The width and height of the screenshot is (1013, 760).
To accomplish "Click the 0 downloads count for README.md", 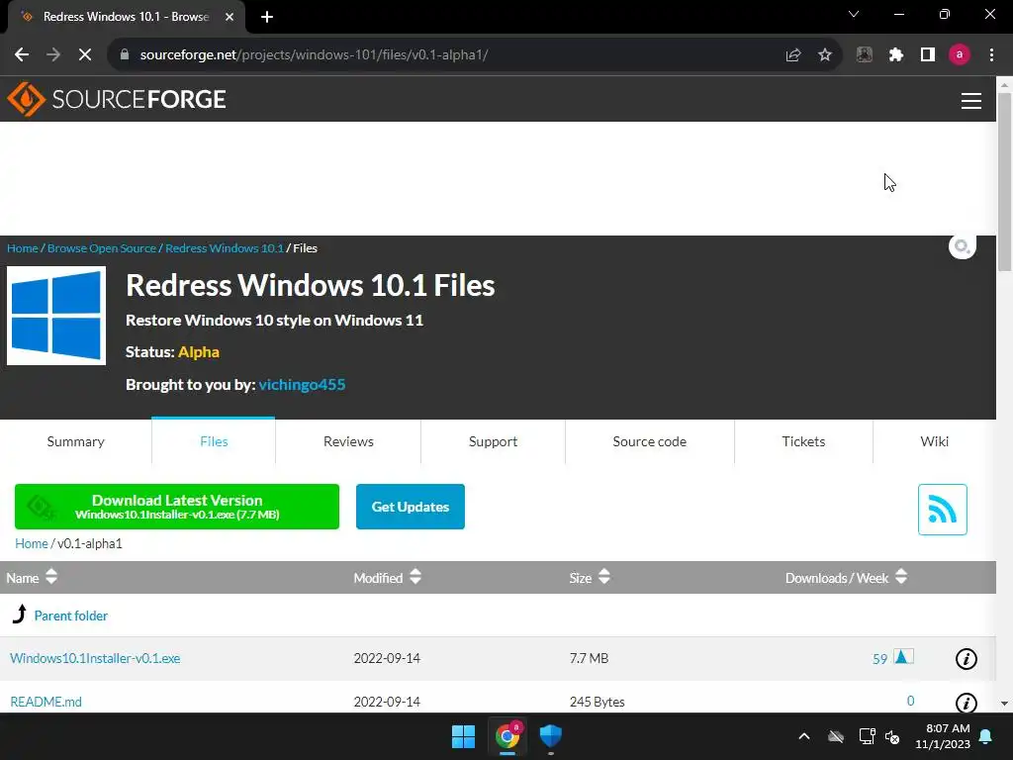I will 910,702.
